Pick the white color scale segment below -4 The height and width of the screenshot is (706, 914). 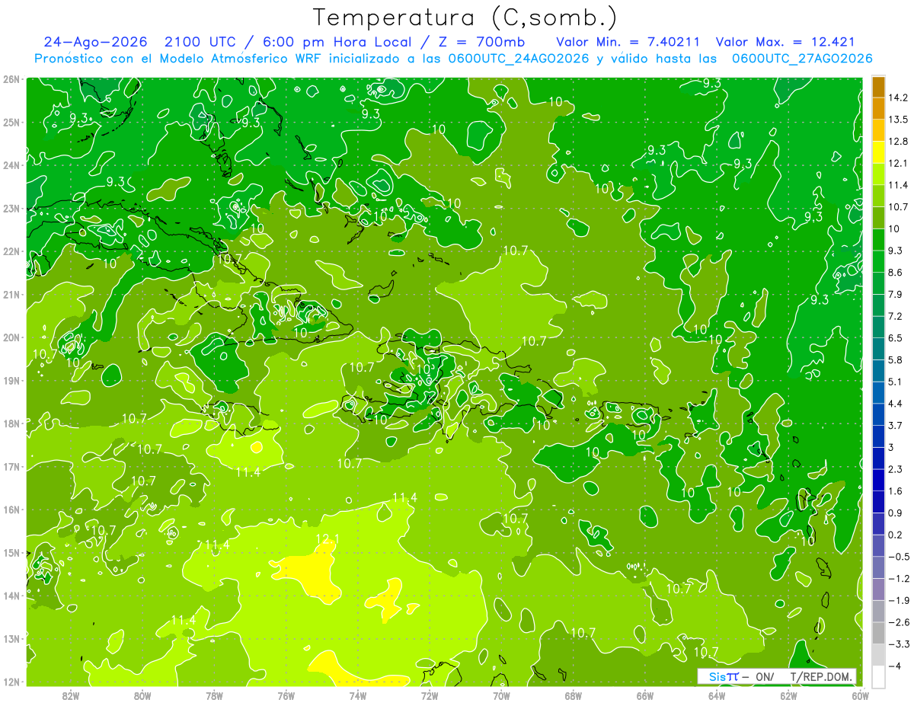coord(878,676)
